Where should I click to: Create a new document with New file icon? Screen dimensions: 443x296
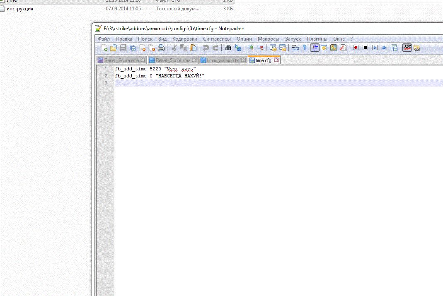(x=104, y=48)
